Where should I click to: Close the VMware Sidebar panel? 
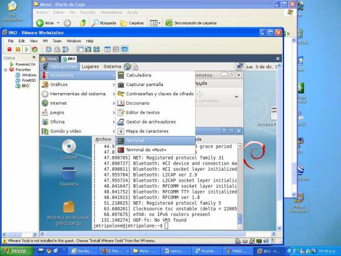tap(34, 57)
